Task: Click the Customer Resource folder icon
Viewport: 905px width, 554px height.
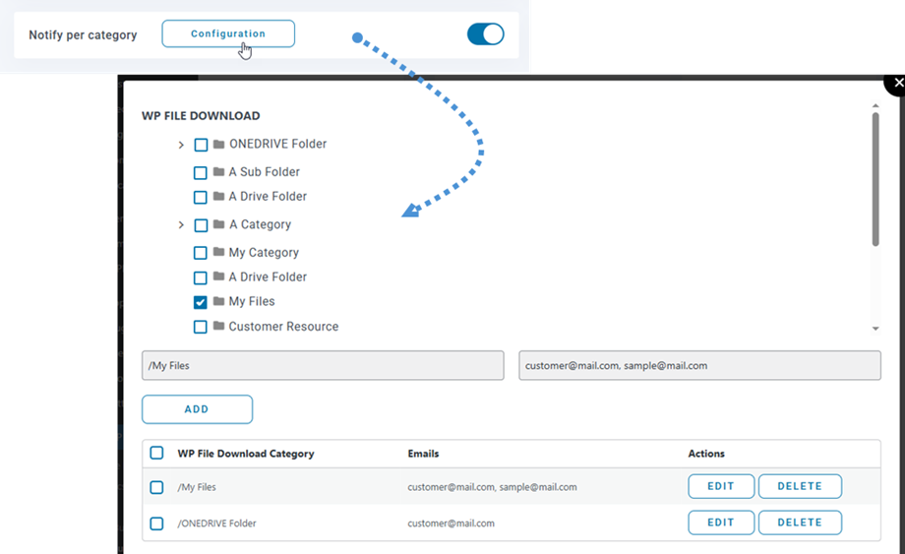Action: pos(218,327)
